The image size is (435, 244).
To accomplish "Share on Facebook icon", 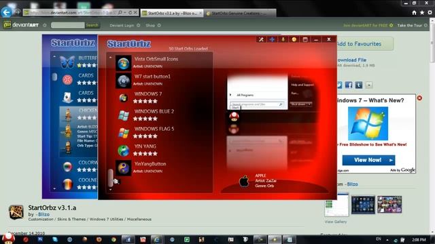I will [x=349, y=85].
